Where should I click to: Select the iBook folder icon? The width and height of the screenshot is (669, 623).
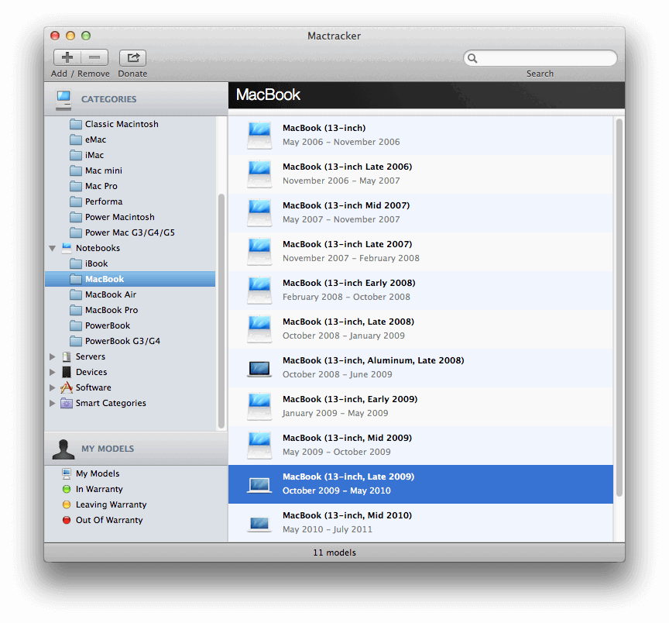76,263
